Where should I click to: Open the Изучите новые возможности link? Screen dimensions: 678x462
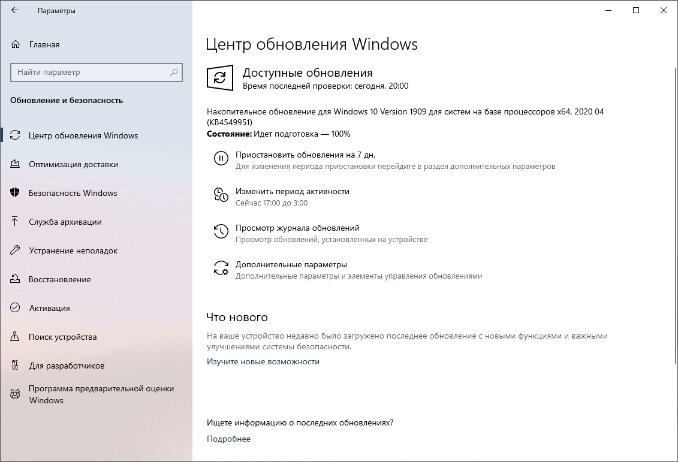[263, 361]
